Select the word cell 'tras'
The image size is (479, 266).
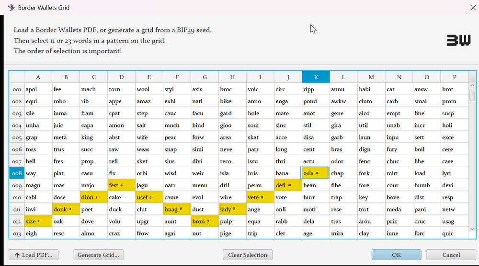tap(343, 221)
